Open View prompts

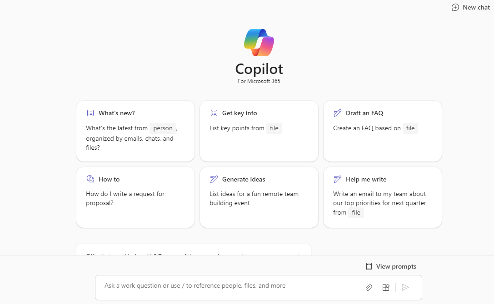click(x=396, y=266)
